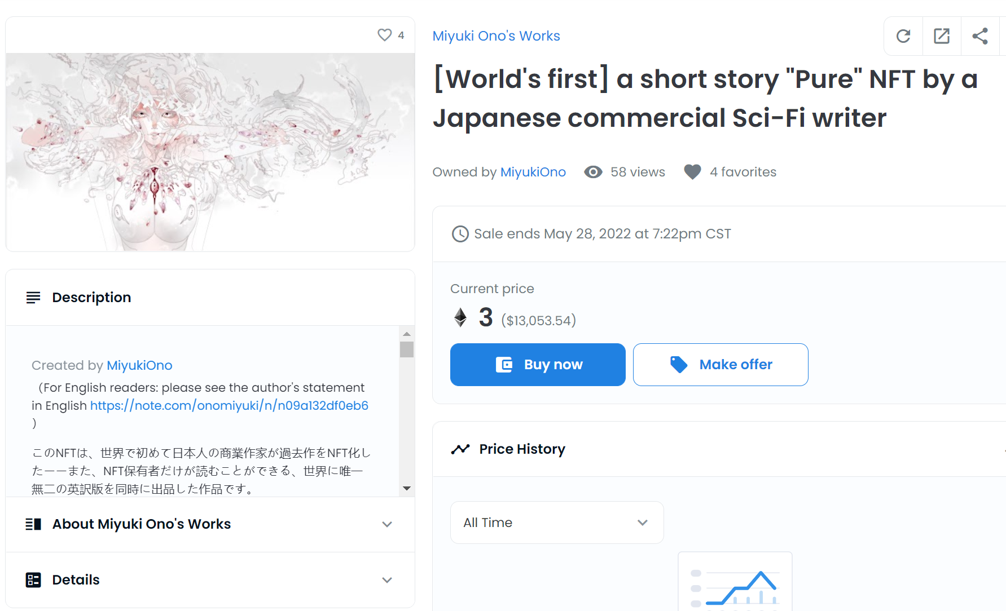The height and width of the screenshot is (611, 1006).
Task: Click the 4 favorites text
Action: click(x=743, y=172)
